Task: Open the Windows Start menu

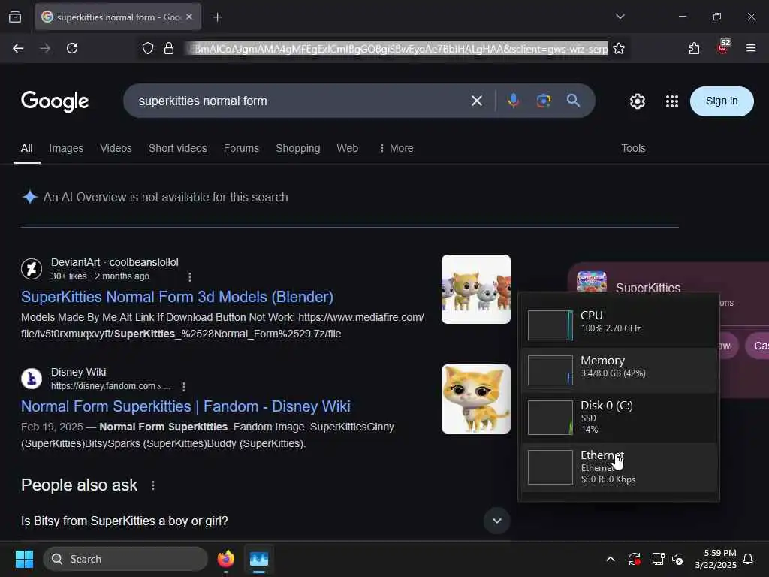Action: [24, 559]
